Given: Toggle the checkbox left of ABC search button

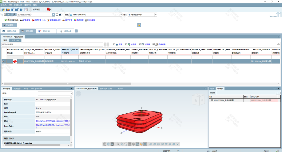Looking at the screenshot, I should tap(5, 14).
